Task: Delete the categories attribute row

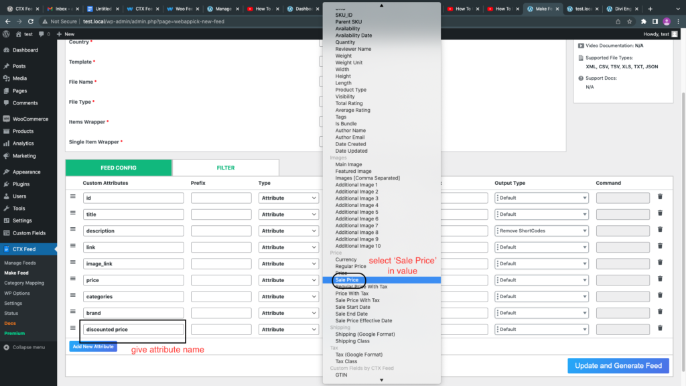Action: tap(660, 296)
